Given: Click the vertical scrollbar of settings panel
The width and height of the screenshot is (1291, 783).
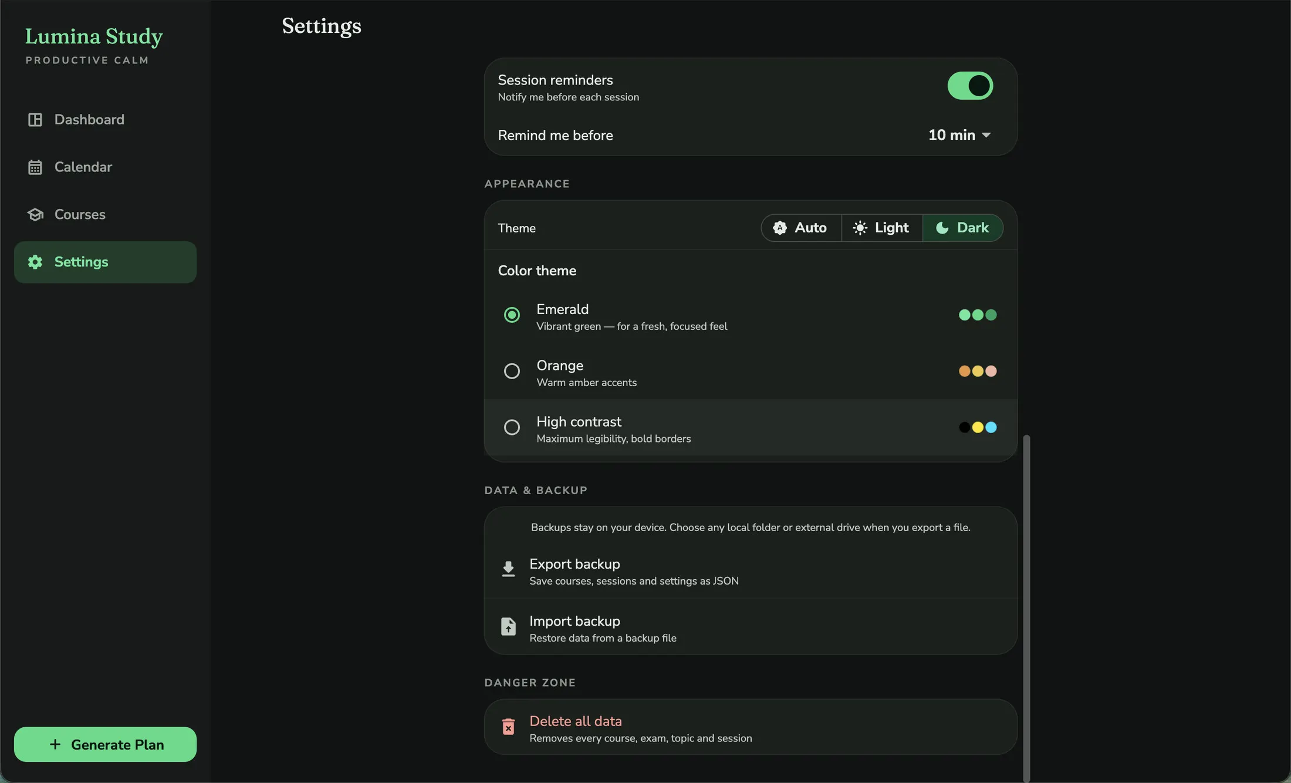Looking at the screenshot, I should coord(1026,608).
